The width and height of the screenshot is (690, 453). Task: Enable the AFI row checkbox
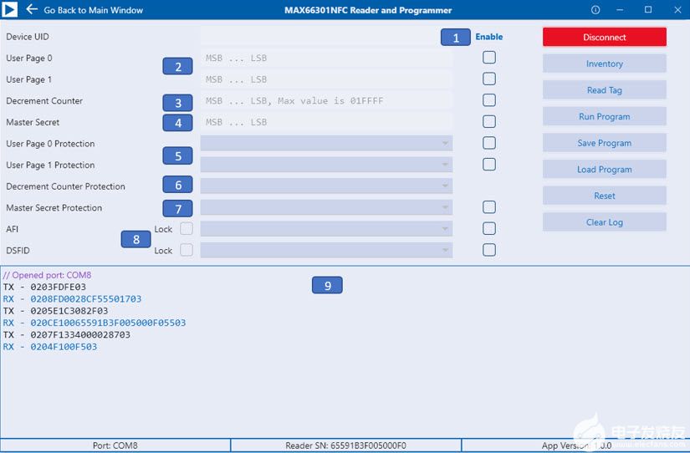[x=489, y=229]
